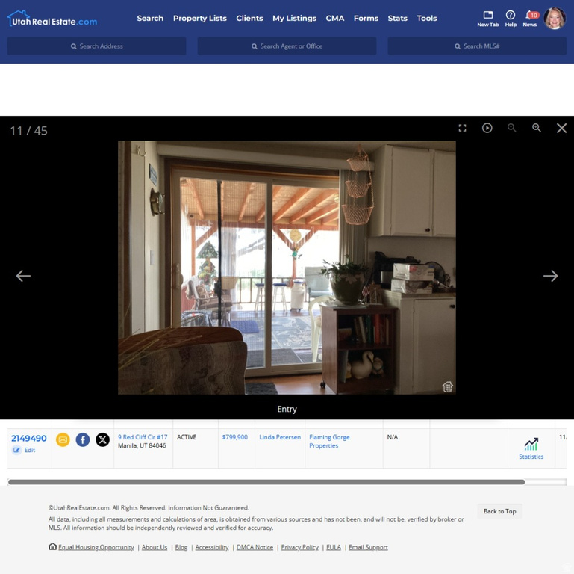This screenshot has height=574, width=574.
Task: Click the Search MLS# field
Action: click(x=477, y=46)
